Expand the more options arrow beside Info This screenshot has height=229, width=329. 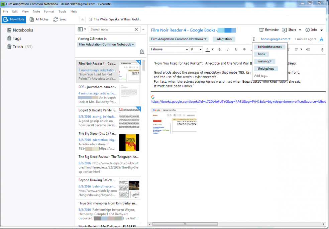(x=322, y=30)
